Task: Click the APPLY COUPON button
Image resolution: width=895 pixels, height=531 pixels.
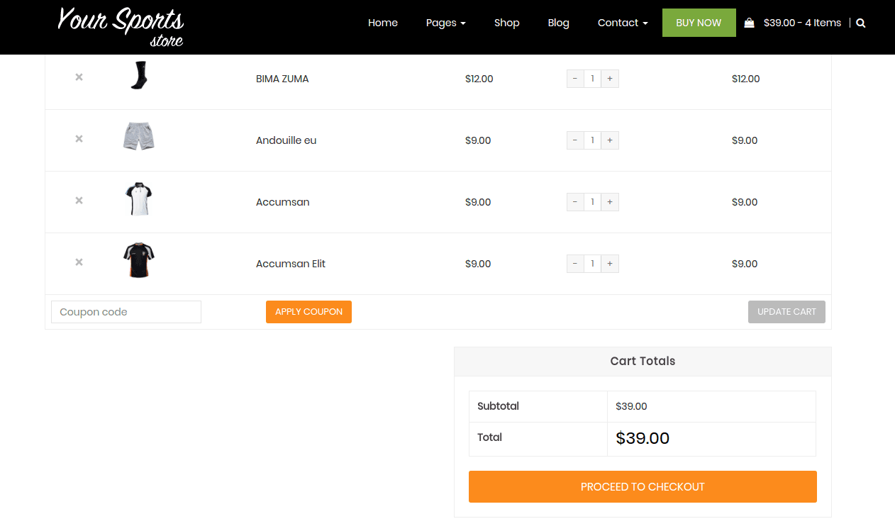Action: pyautogui.click(x=308, y=312)
